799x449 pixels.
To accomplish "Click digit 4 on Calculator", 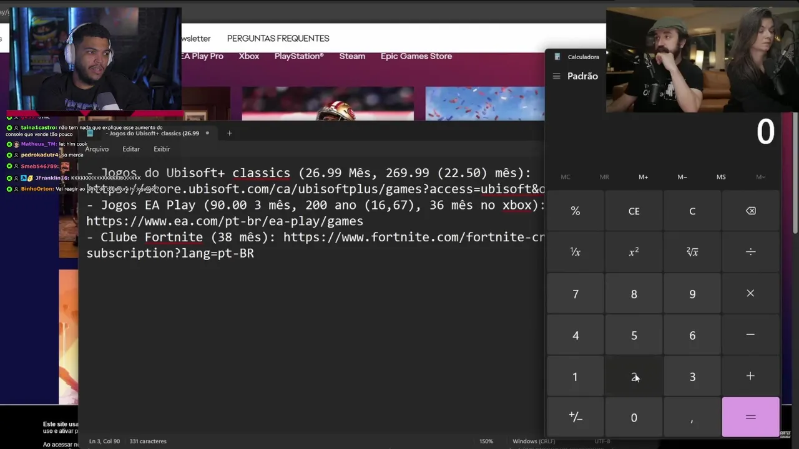I will (x=576, y=335).
